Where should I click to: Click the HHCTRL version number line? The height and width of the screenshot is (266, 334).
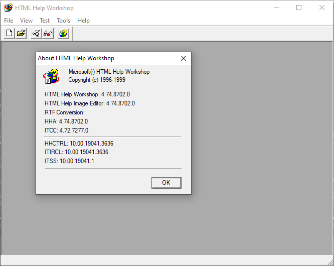click(x=79, y=144)
